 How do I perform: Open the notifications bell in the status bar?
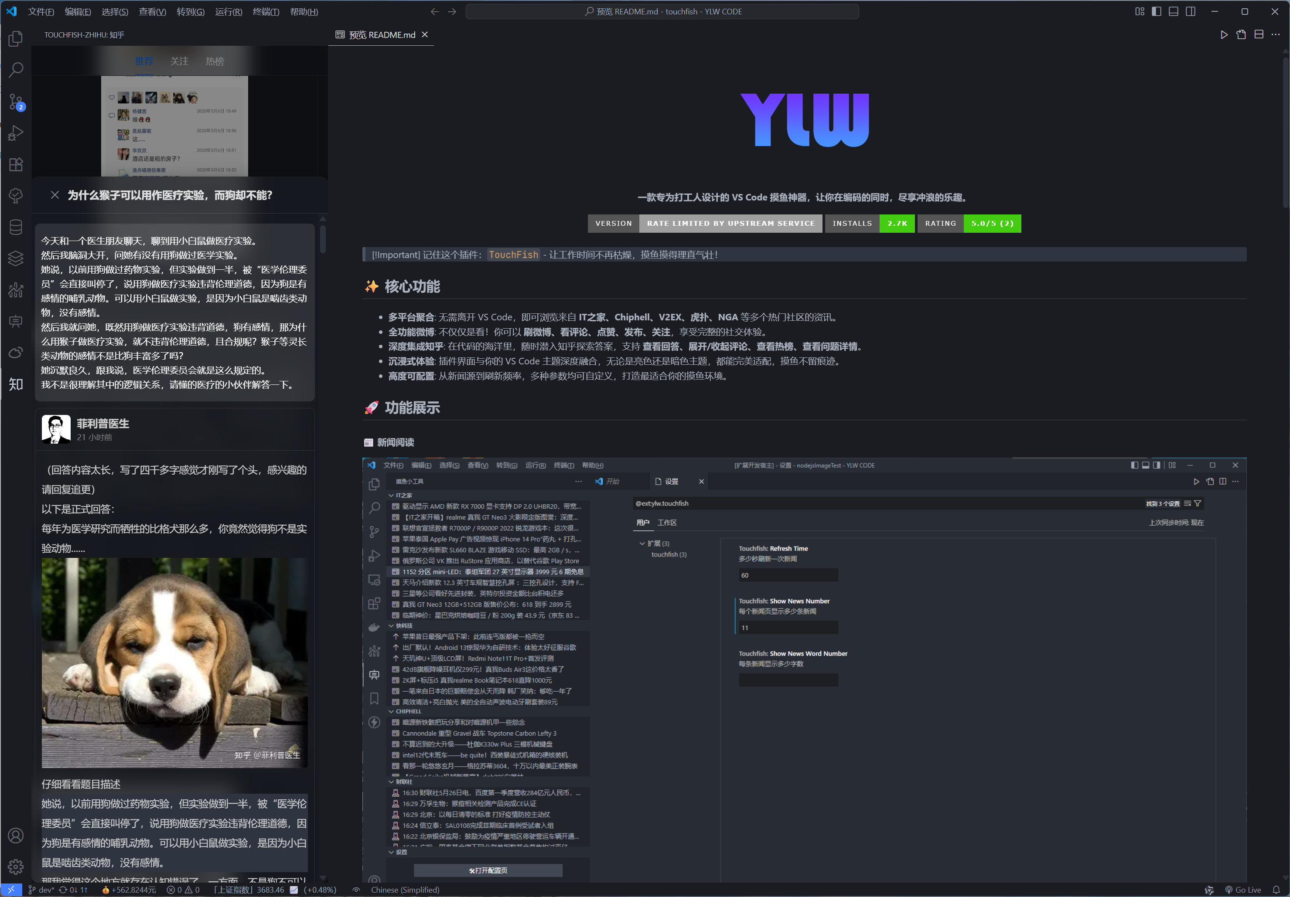(1276, 890)
